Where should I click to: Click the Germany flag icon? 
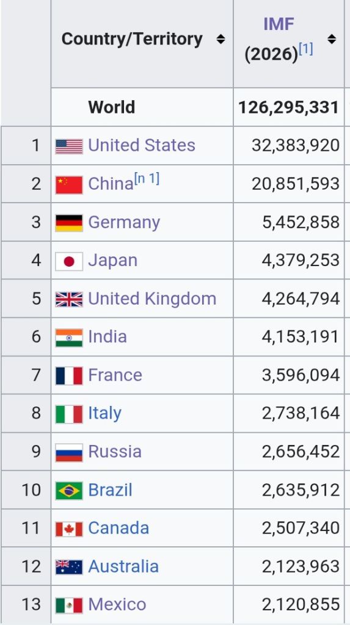click(69, 223)
